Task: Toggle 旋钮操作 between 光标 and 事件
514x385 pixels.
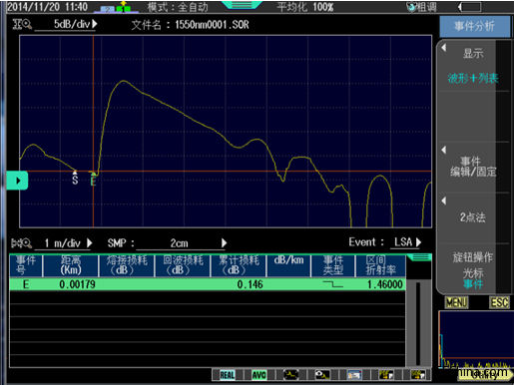Action: point(473,269)
